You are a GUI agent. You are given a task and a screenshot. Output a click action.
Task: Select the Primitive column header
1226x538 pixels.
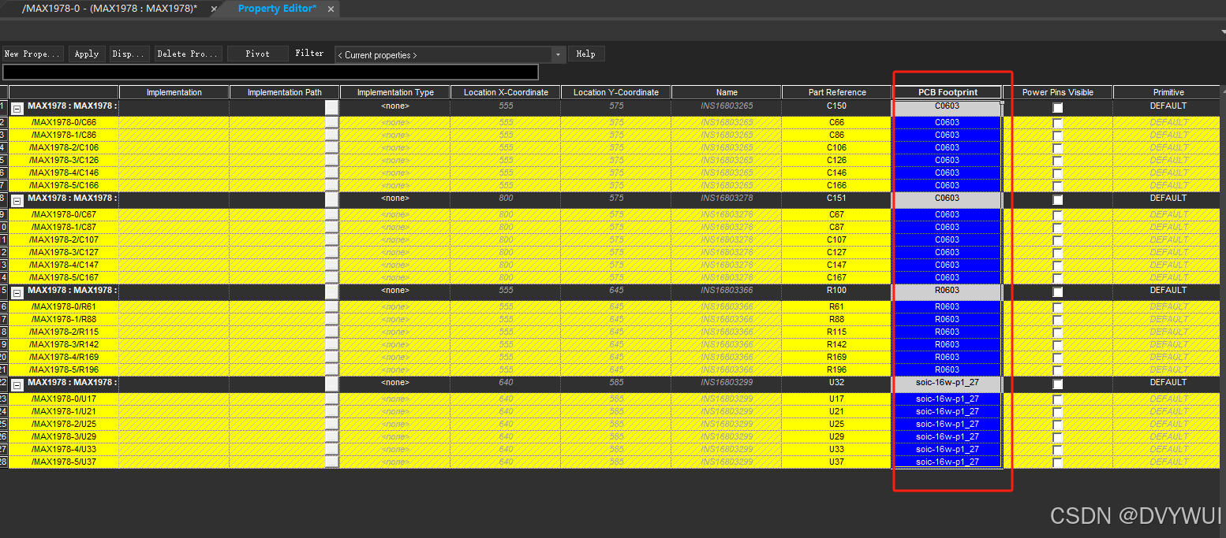[x=1168, y=92]
